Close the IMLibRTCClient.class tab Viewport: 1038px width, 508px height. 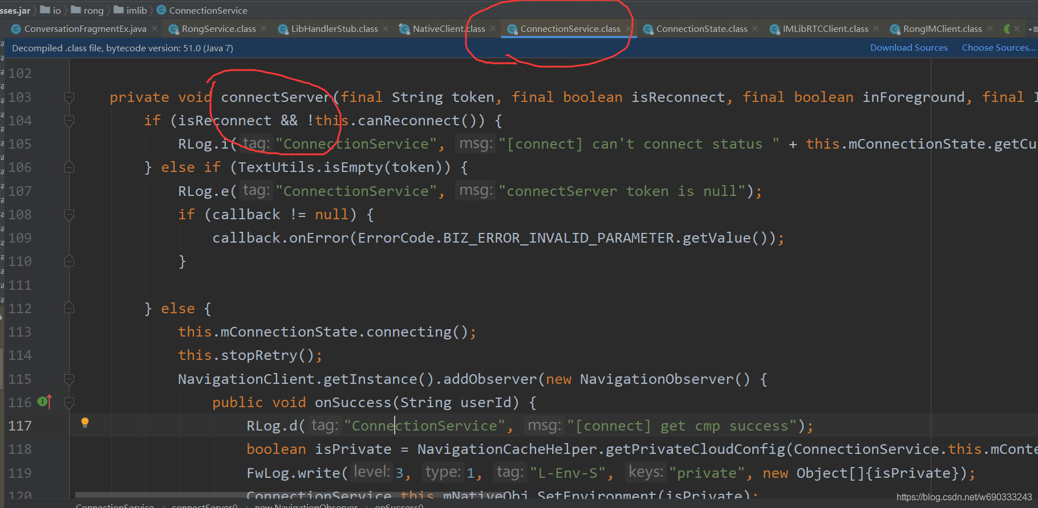point(876,28)
